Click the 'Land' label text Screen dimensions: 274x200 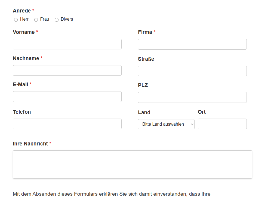pyautogui.click(x=144, y=112)
